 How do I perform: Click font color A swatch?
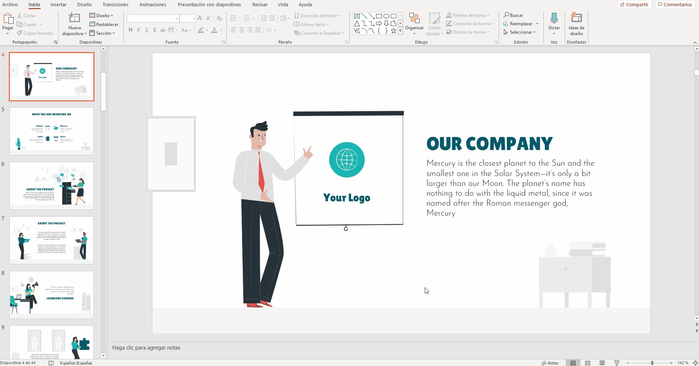pyautogui.click(x=214, y=30)
